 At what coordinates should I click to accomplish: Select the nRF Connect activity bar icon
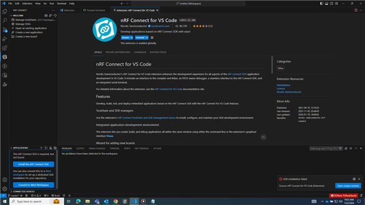(x=5, y=57)
